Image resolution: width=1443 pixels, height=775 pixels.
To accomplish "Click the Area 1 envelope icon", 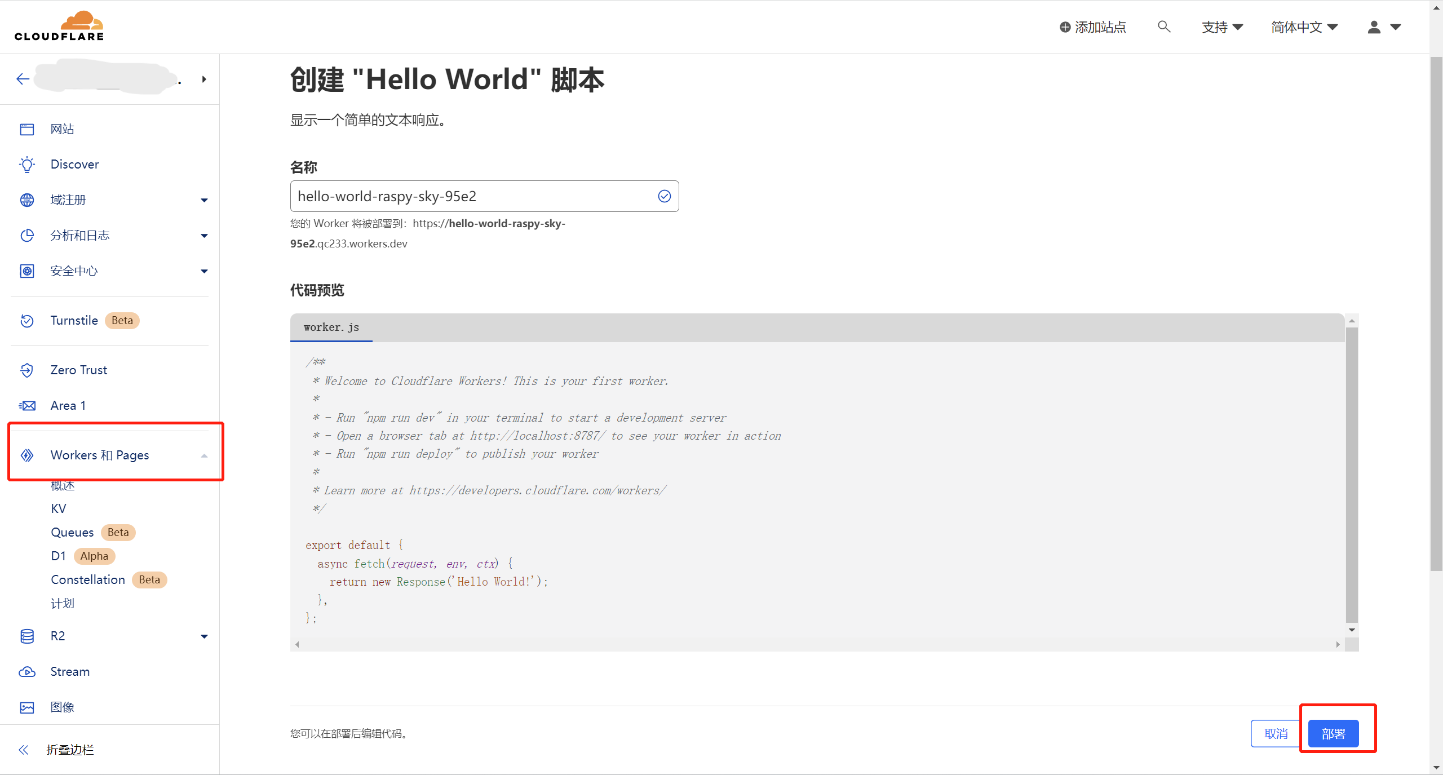I will pyautogui.click(x=27, y=406).
